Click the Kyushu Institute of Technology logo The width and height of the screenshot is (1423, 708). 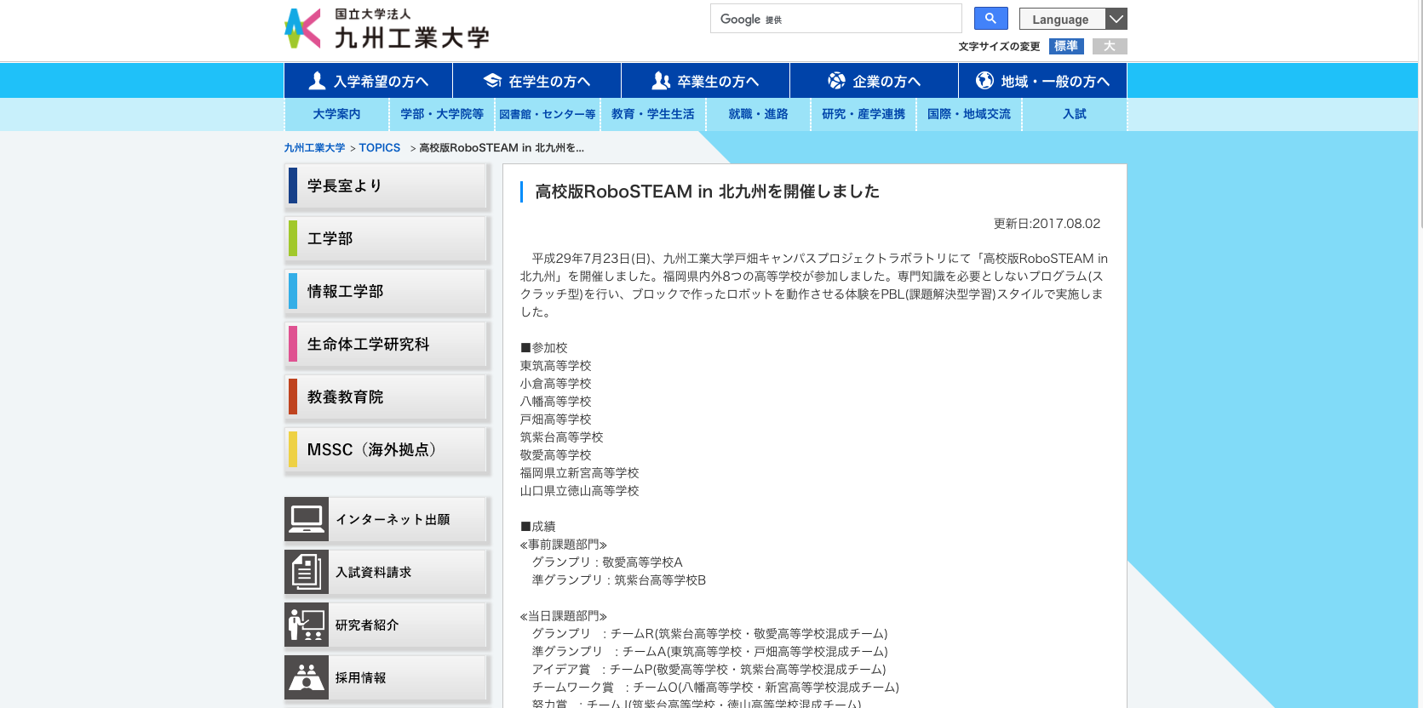tap(387, 29)
